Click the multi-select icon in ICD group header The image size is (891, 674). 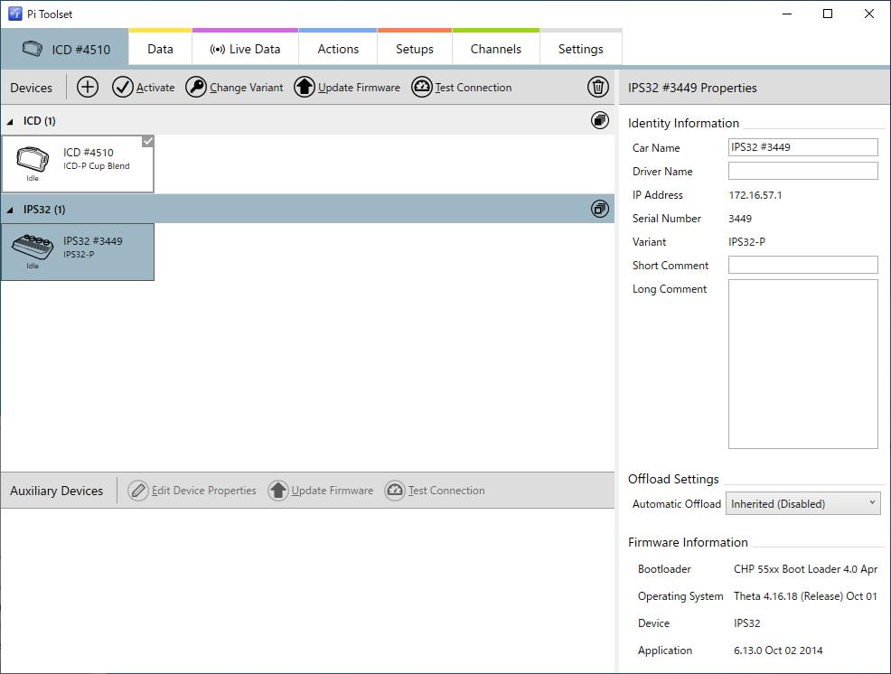599,120
